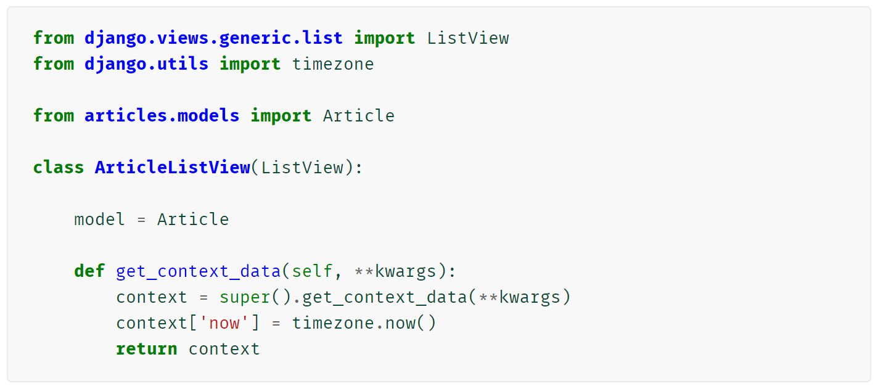Click the super() call

click(255, 297)
